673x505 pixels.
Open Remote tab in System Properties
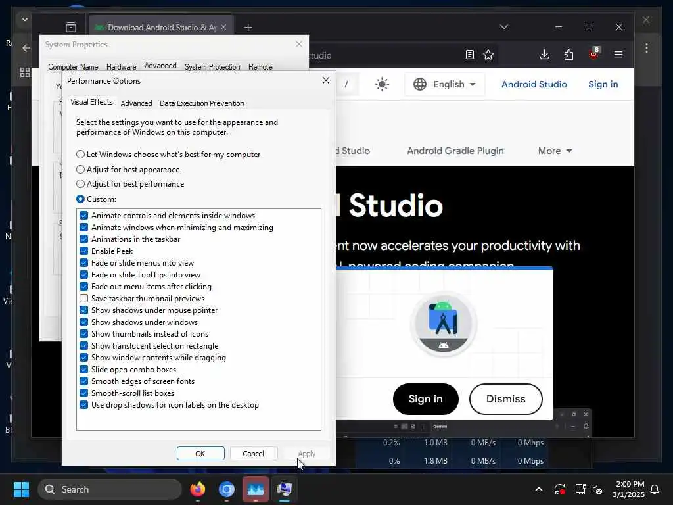pos(260,67)
